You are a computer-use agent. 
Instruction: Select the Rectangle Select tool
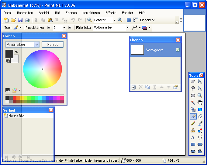tap(193, 82)
